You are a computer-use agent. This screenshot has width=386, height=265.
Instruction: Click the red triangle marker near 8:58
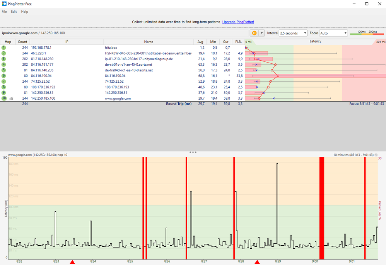click(x=257, y=262)
